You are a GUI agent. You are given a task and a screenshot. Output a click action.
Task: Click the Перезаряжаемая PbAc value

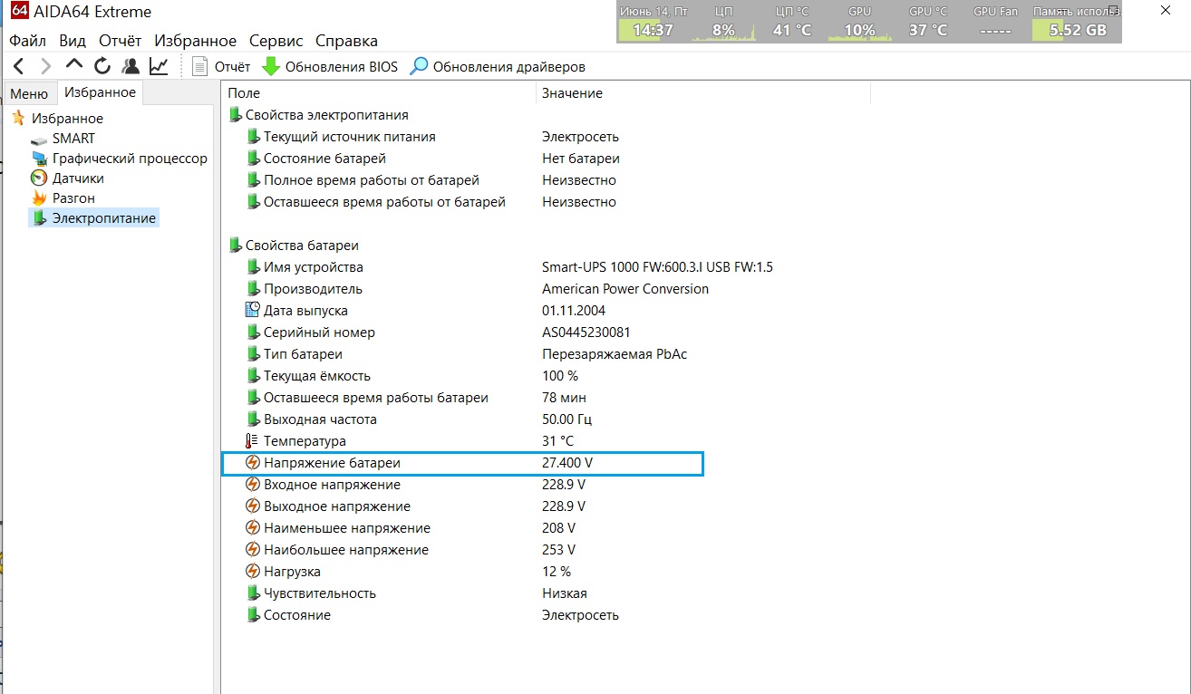tap(615, 354)
